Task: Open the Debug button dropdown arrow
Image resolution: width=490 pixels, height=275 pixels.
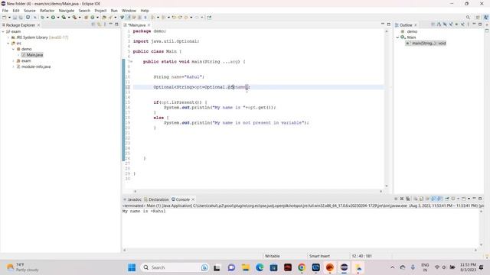Action: (x=47, y=18)
